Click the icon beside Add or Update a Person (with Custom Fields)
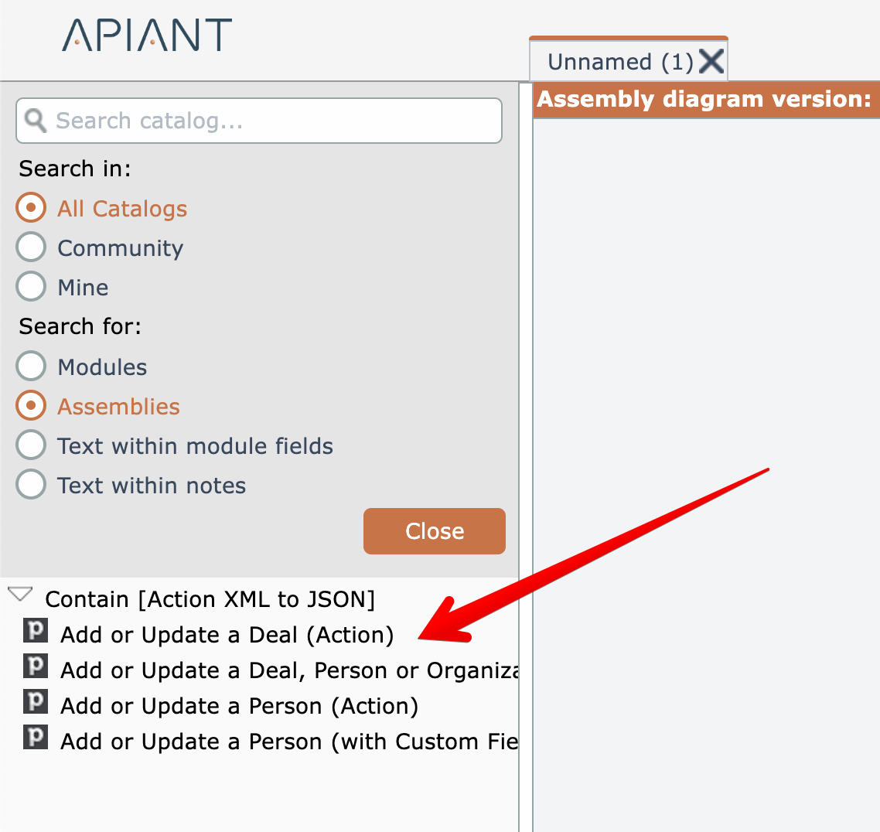The height and width of the screenshot is (832, 880). 36,738
